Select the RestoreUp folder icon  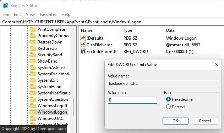point(33,48)
